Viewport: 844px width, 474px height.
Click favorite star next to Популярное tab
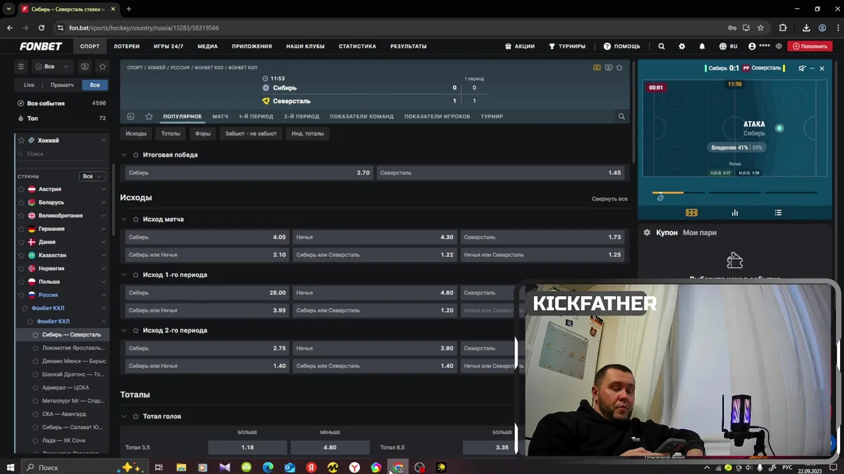[x=149, y=117]
